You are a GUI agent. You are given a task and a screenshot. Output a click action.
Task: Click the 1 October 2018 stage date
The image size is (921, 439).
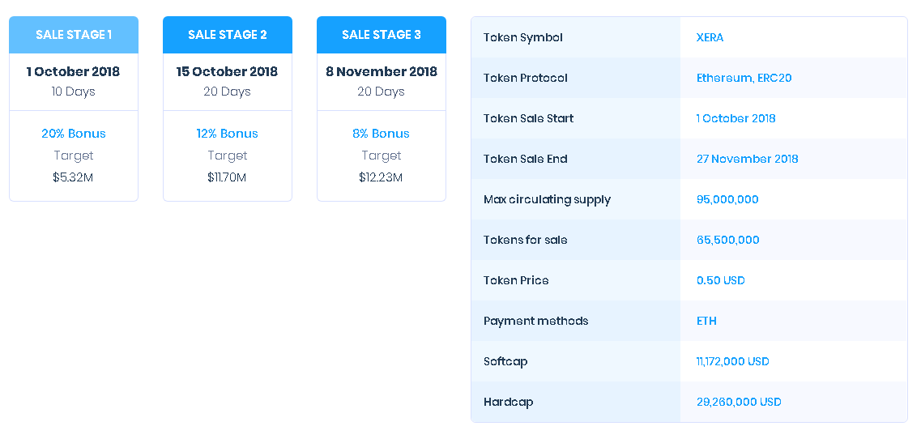coord(74,72)
